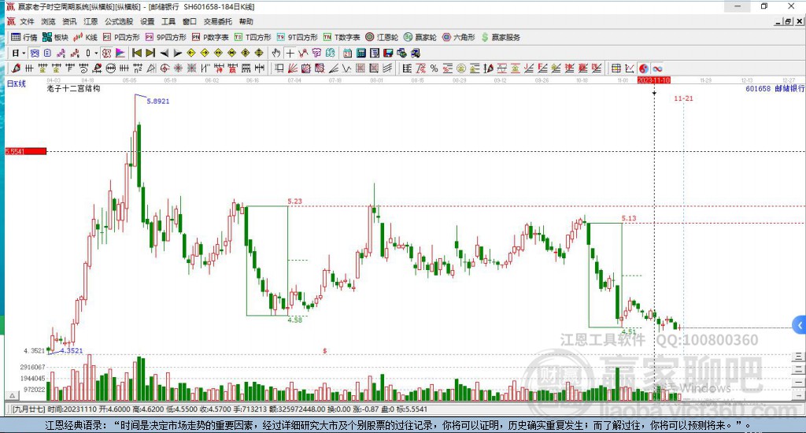
Task: Open the 浏览 menu
Action: tap(48, 21)
